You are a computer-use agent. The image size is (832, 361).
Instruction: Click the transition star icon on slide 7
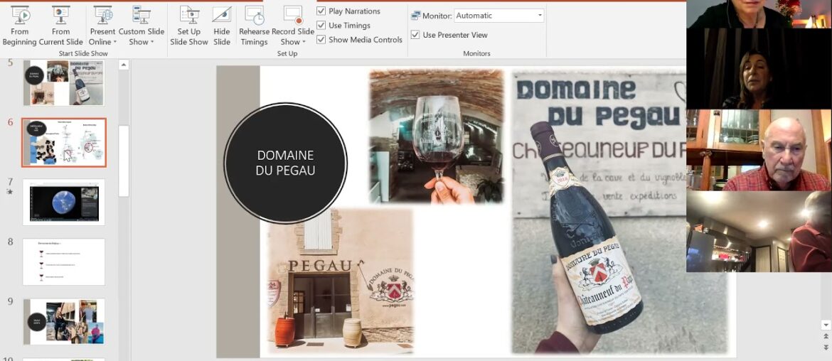pyautogui.click(x=9, y=192)
